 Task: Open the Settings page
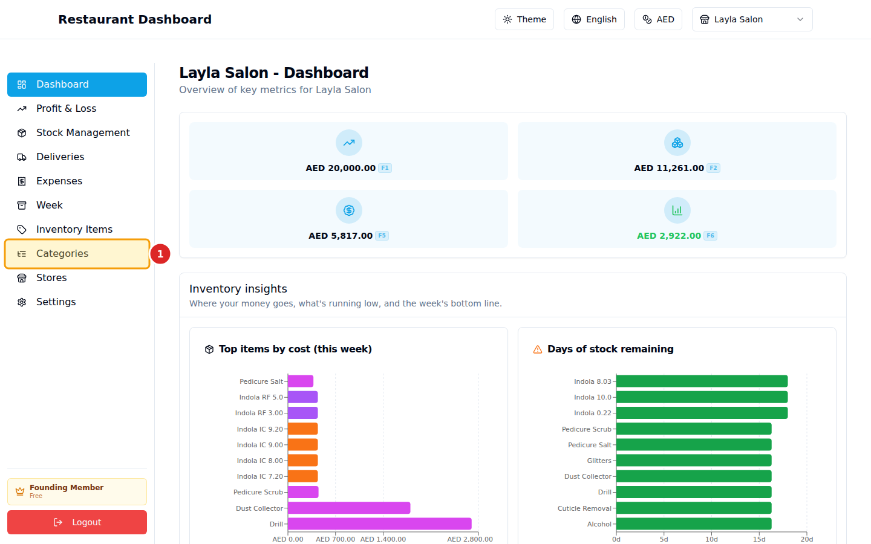[x=56, y=302]
